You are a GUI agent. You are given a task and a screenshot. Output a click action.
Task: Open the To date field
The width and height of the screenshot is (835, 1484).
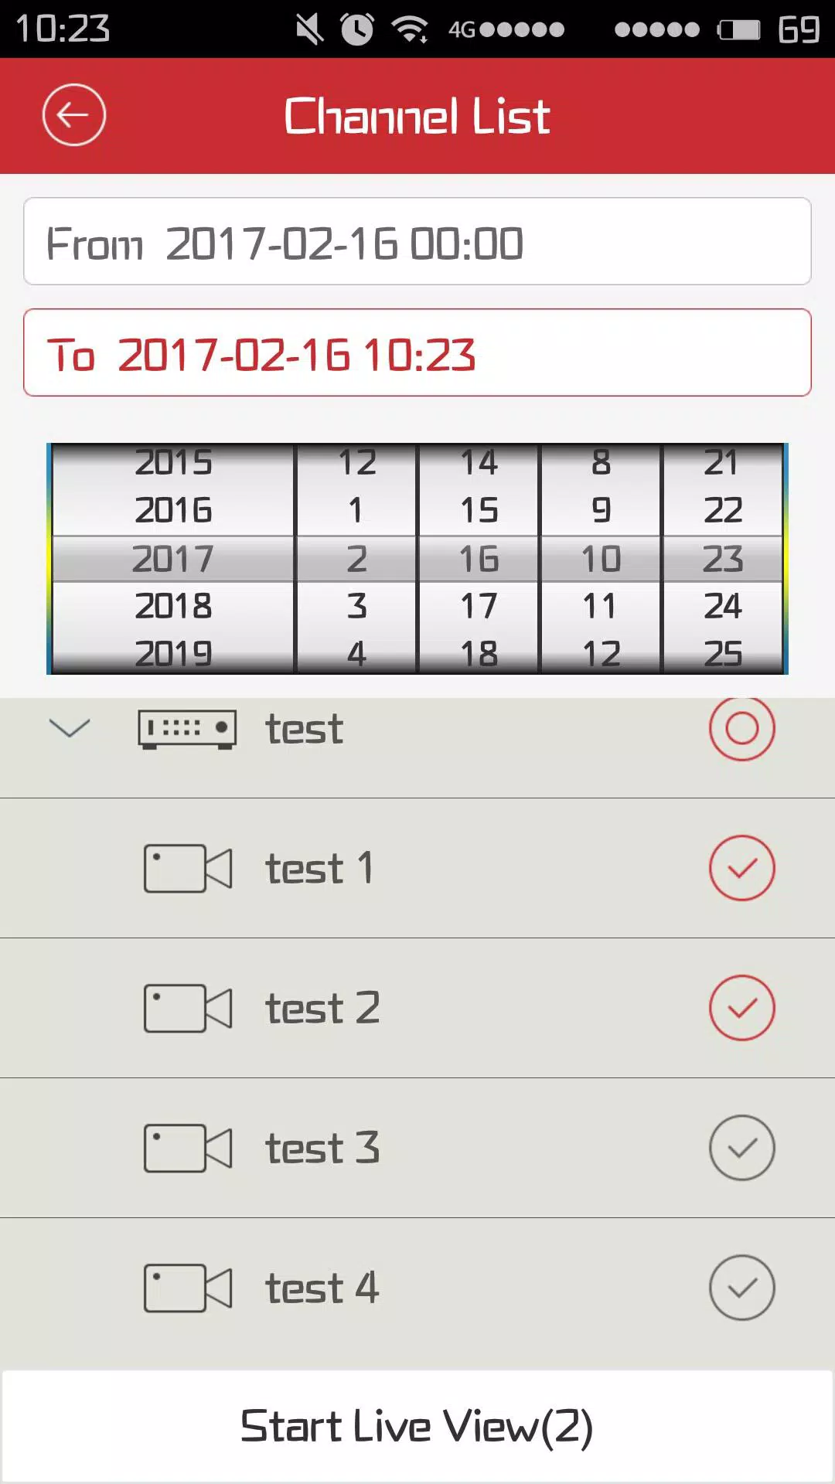pyautogui.click(x=417, y=352)
